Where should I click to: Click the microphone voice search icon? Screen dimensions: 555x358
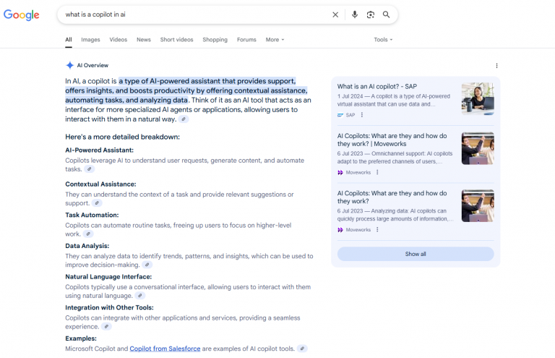[355, 14]
